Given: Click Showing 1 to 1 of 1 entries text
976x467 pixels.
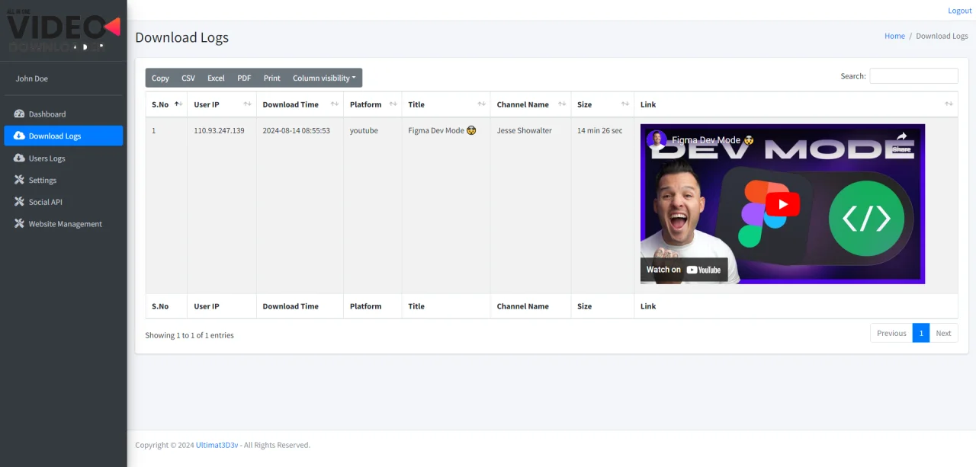Looking at the screenshot, I should [190, 335].
